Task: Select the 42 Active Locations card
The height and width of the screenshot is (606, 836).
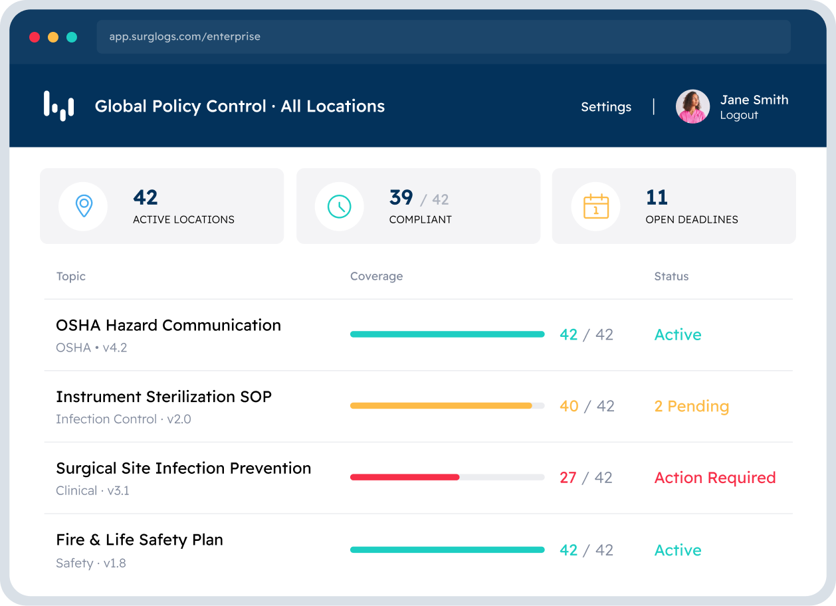Action: [x=161, y=206]
